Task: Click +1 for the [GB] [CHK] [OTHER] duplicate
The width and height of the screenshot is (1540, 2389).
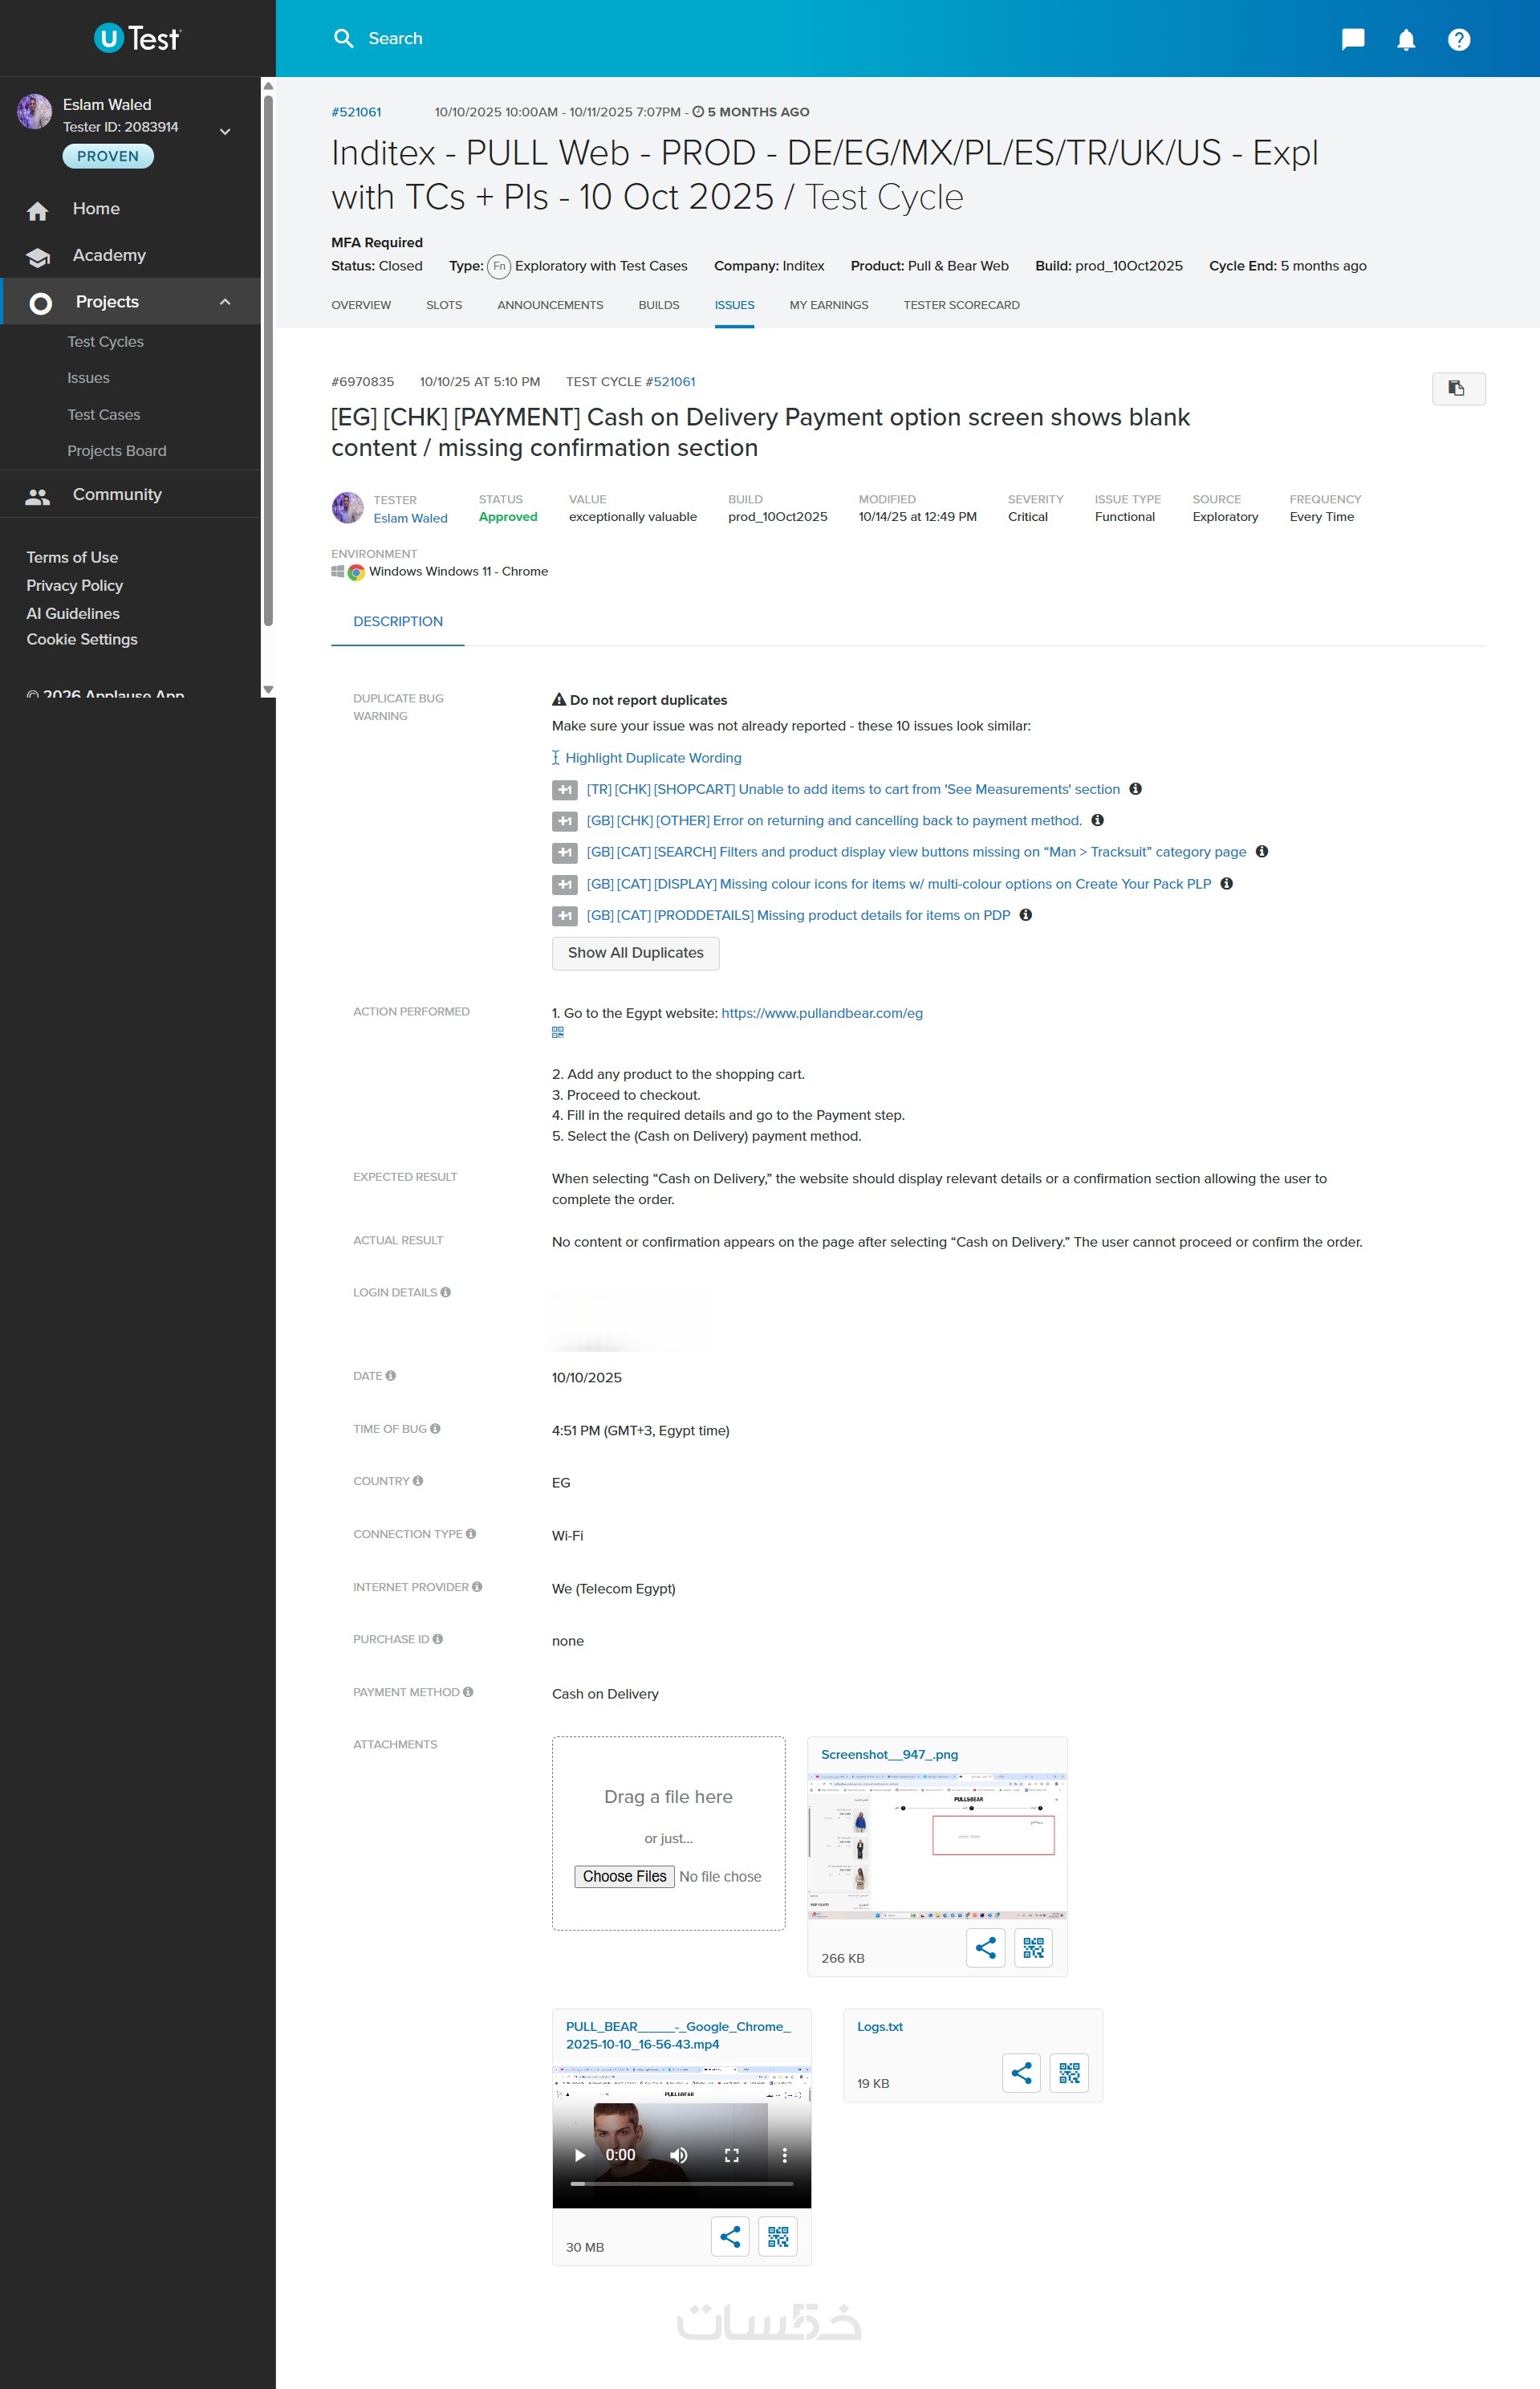Action: 565,821
